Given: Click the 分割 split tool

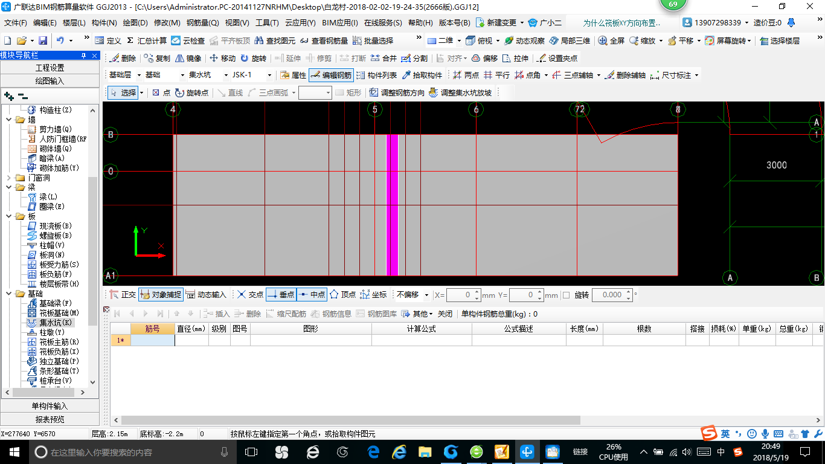Looking at the screenshot, I should (414, 58).
